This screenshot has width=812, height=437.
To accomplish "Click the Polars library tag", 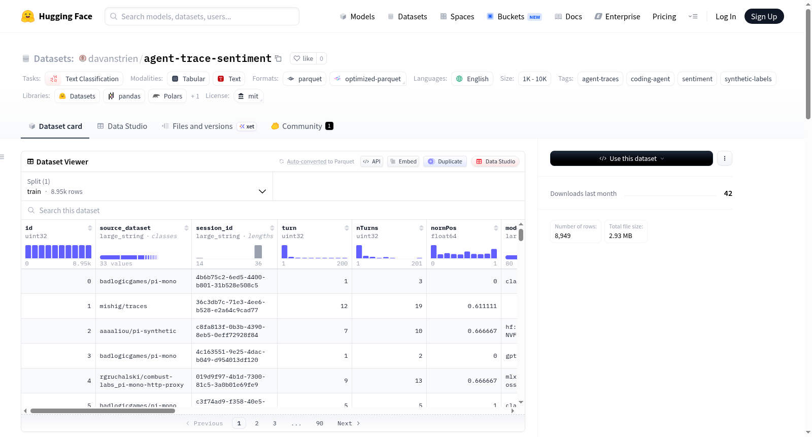I will tap(167, 96).
